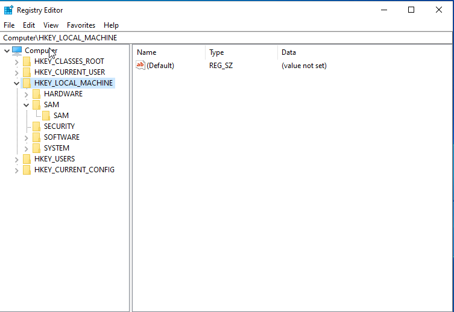This screenshot has height=312, width=454.
Task: Click the REG_SZ type cell
Action: click(x=221, y=66)
